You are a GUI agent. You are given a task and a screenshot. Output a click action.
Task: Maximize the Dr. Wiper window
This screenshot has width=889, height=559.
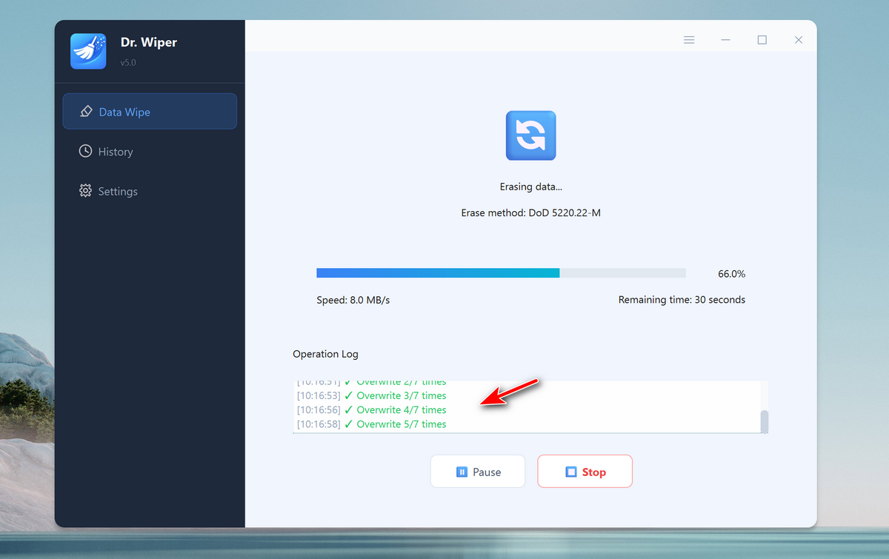tap(762, 40)
